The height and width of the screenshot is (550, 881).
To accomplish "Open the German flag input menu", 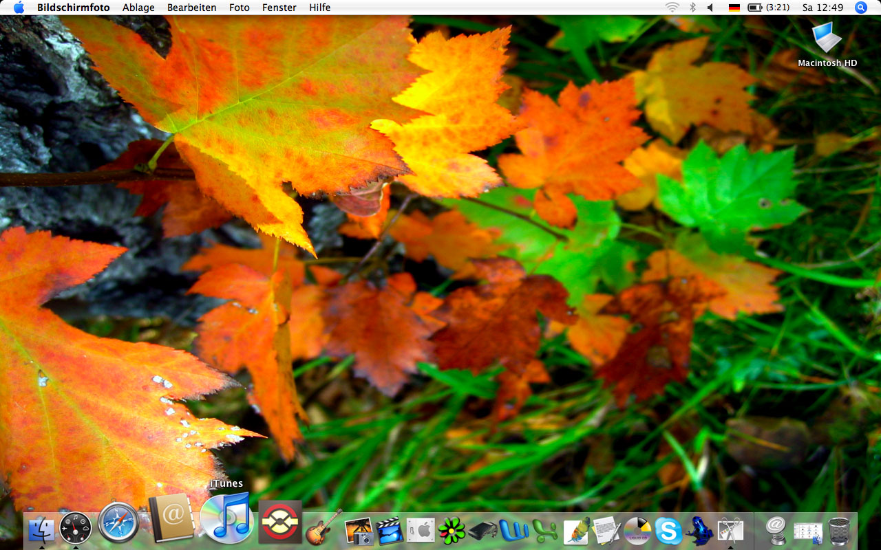I will 734,8.
